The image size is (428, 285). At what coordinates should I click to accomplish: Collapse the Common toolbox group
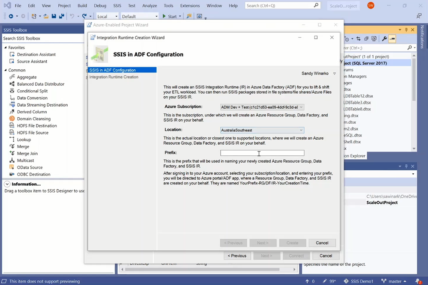point(6,70)
